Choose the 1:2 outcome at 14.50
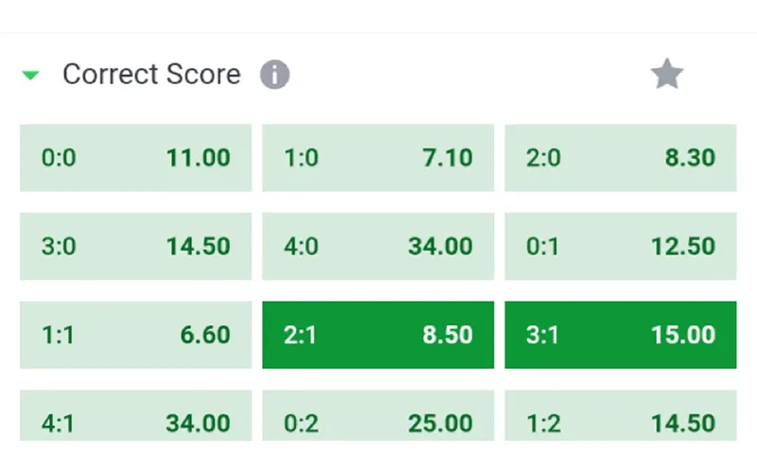 tap(621, 415)
